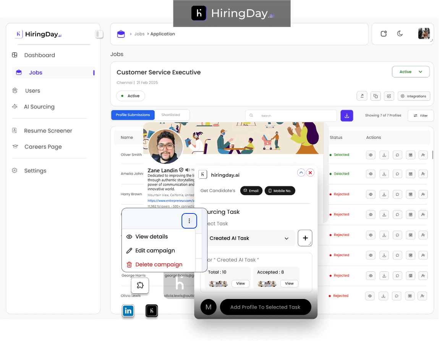Image resolution: width=439 pixels, height=341 pixels.
Task: View Harry Brown's profile with eye icon
Action: click(371, 194)
